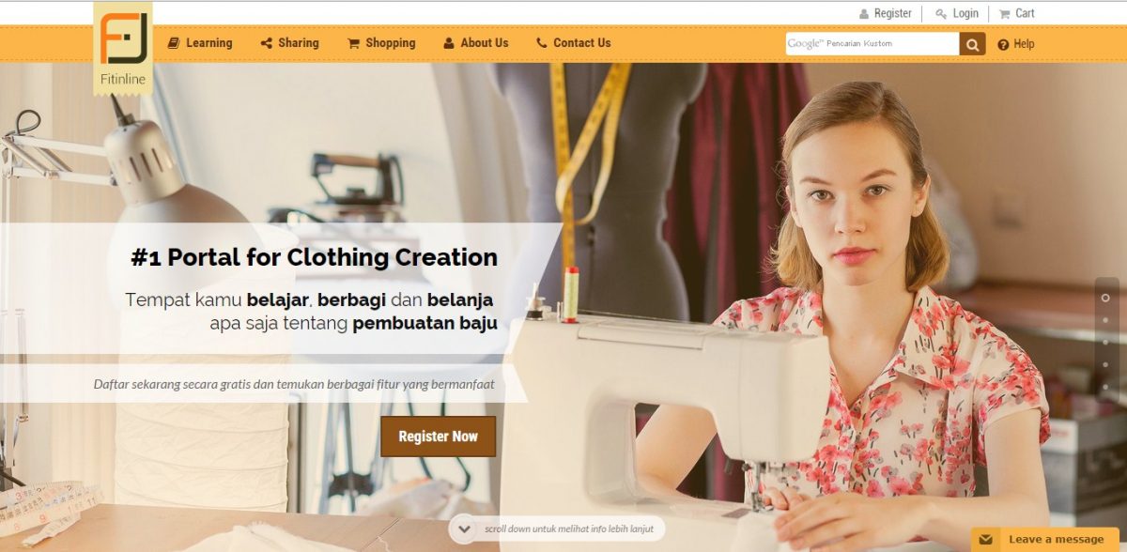Viewport: 1127px width, 552px height.
Task: Select the fourth slide indicator dot
Action: click(1105, 364)
